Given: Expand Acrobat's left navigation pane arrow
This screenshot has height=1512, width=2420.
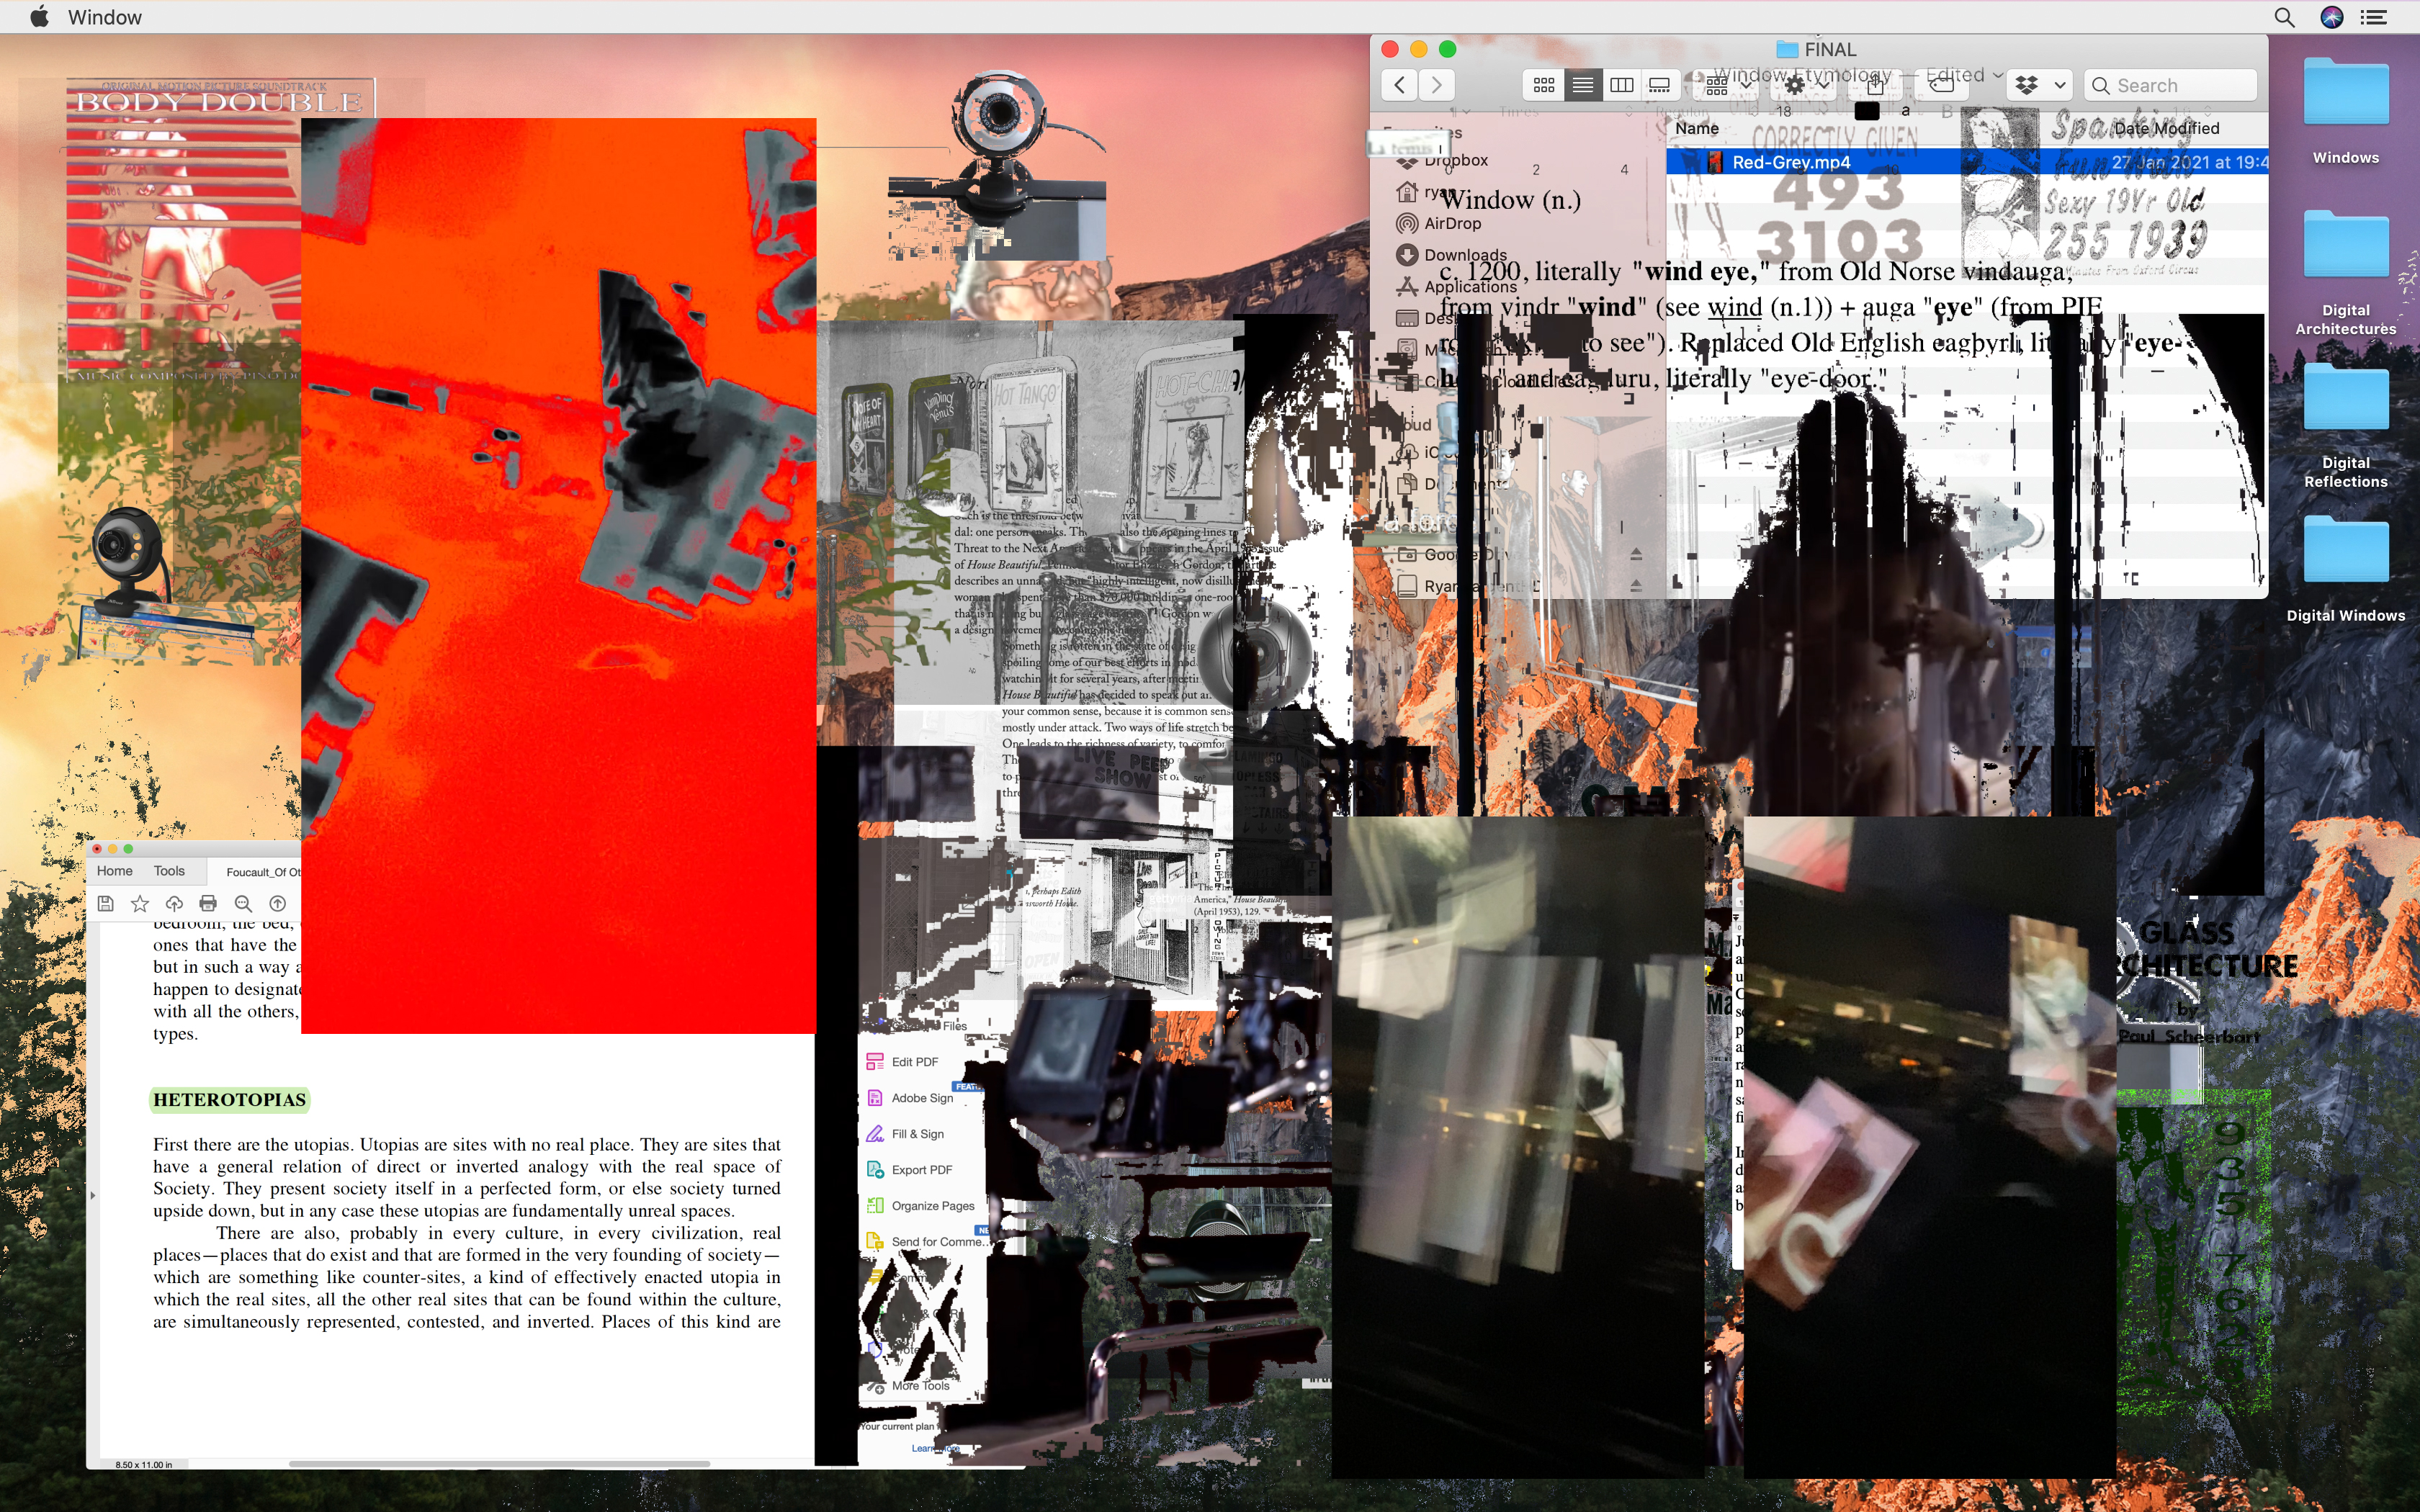Looking at the screenshot, I should 92,1195.
